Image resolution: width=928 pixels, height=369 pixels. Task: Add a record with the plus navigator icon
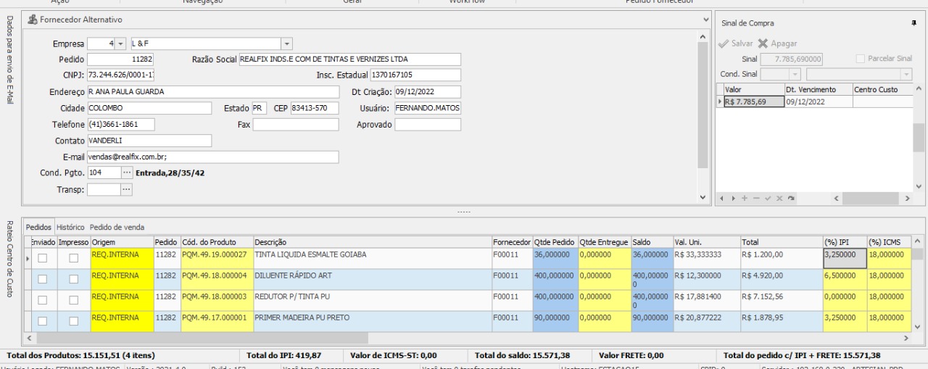(744, 197)
